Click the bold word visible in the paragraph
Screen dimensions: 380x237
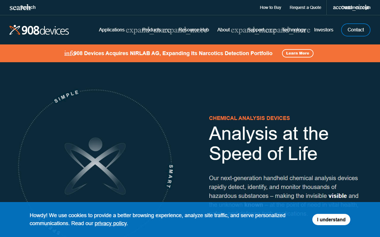pos(338,196)
